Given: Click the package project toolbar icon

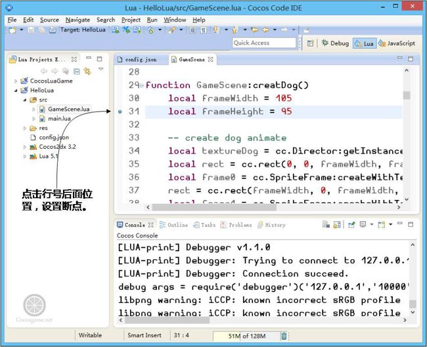Looking at the screenshot, I should (137, 30).
